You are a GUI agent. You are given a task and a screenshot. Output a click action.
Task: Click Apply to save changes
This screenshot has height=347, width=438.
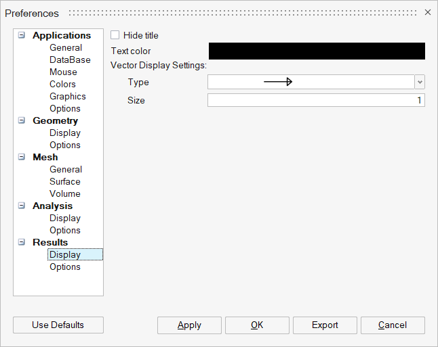coord(189,325)
